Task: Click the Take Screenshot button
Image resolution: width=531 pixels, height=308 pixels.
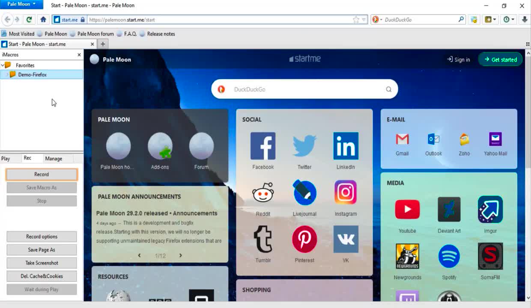Action: coord(42,263)
